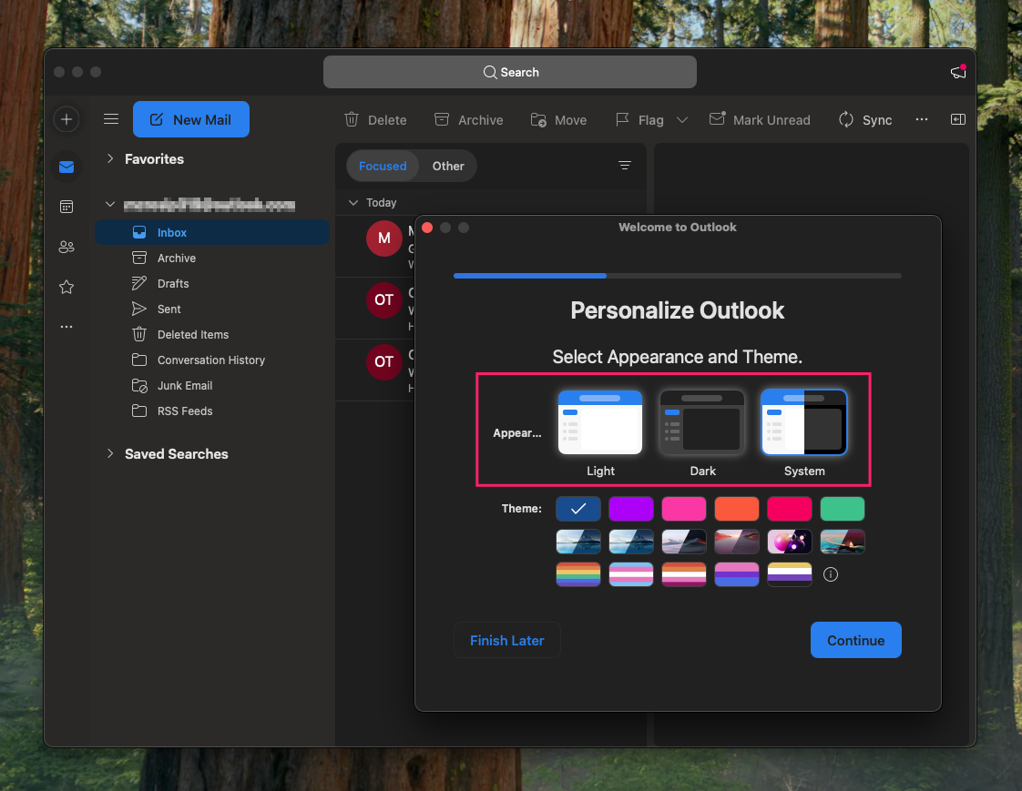Choose the orange theme swatch
The image size is (1022, 791).
pyautogui.click(x=737, y=509)
